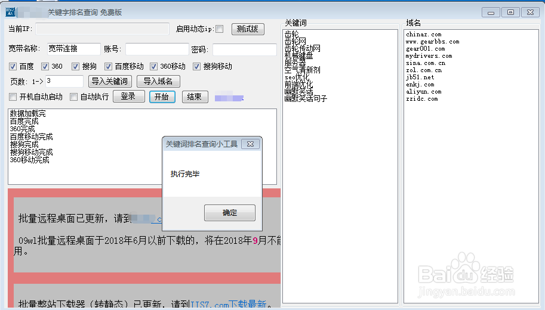Select domain mydrivers.com
Viewport: 545px width, 310px height.
429,56
